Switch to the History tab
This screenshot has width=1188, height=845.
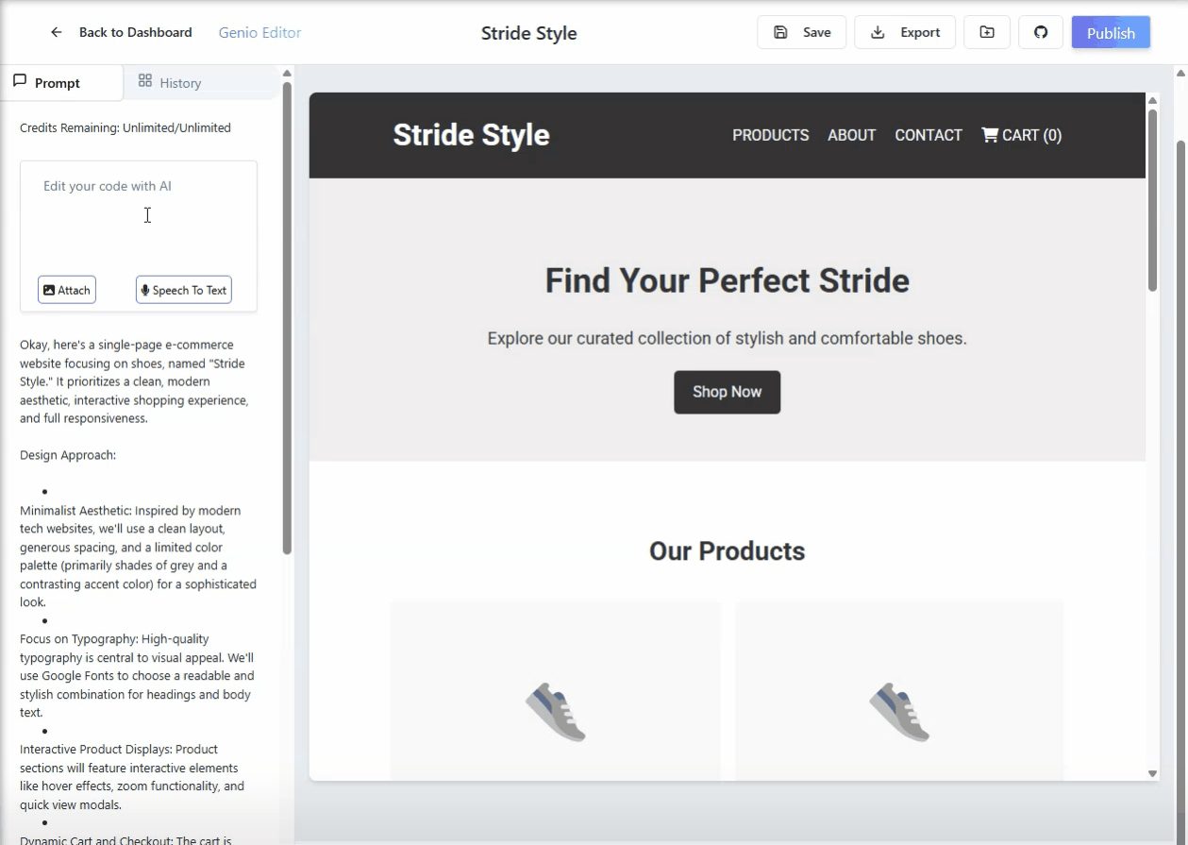(x=170, y=83)
